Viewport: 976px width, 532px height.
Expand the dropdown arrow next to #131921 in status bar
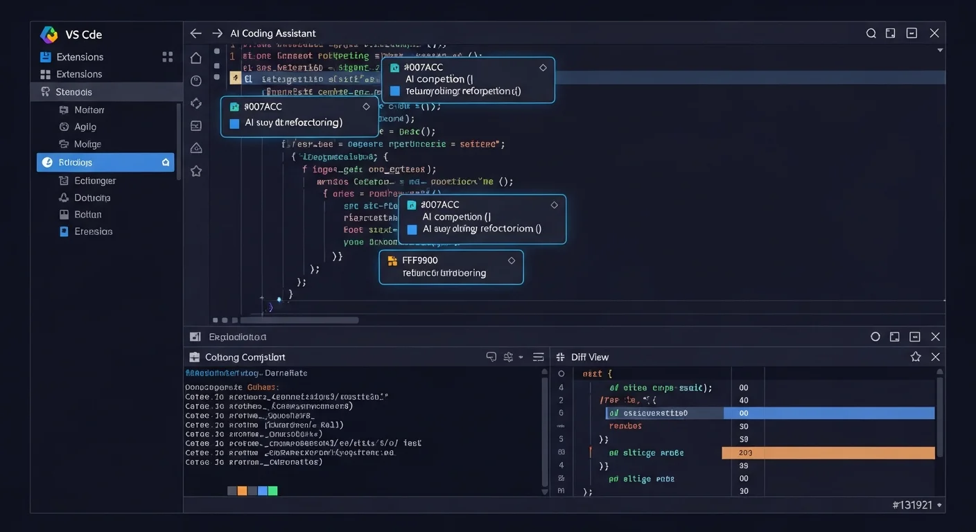pyautogui.click(x=939, y=505)
